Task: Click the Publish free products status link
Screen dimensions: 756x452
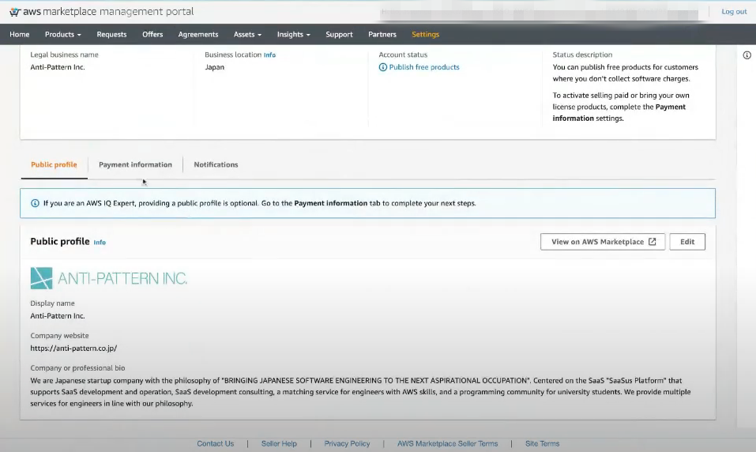Action: point(423,67)
